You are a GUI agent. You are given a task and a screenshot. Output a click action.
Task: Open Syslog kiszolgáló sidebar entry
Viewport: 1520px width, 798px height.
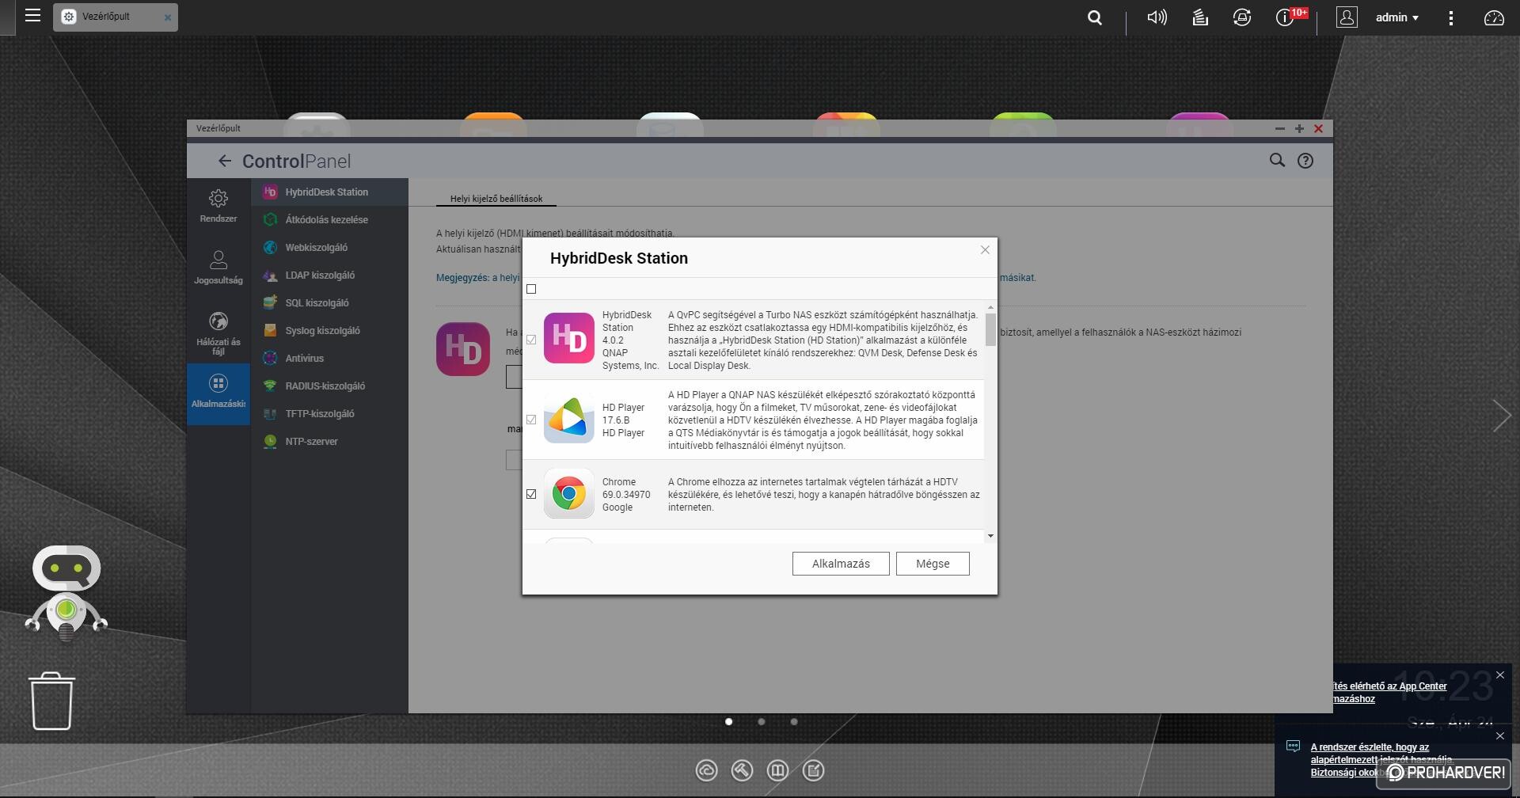[x=329, y=331]
